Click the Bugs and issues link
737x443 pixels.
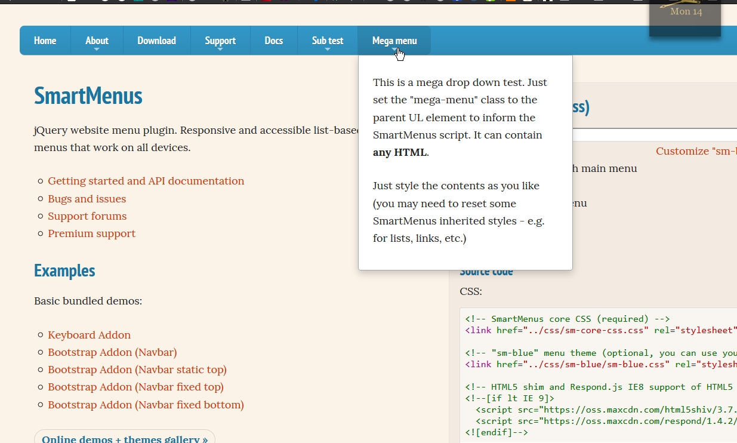[87, 199]
